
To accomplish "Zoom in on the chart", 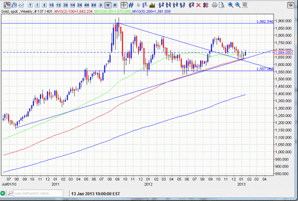I will (x=231, y=5).
